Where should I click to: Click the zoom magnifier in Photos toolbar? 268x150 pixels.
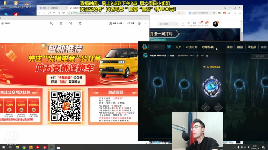[51, 23]
